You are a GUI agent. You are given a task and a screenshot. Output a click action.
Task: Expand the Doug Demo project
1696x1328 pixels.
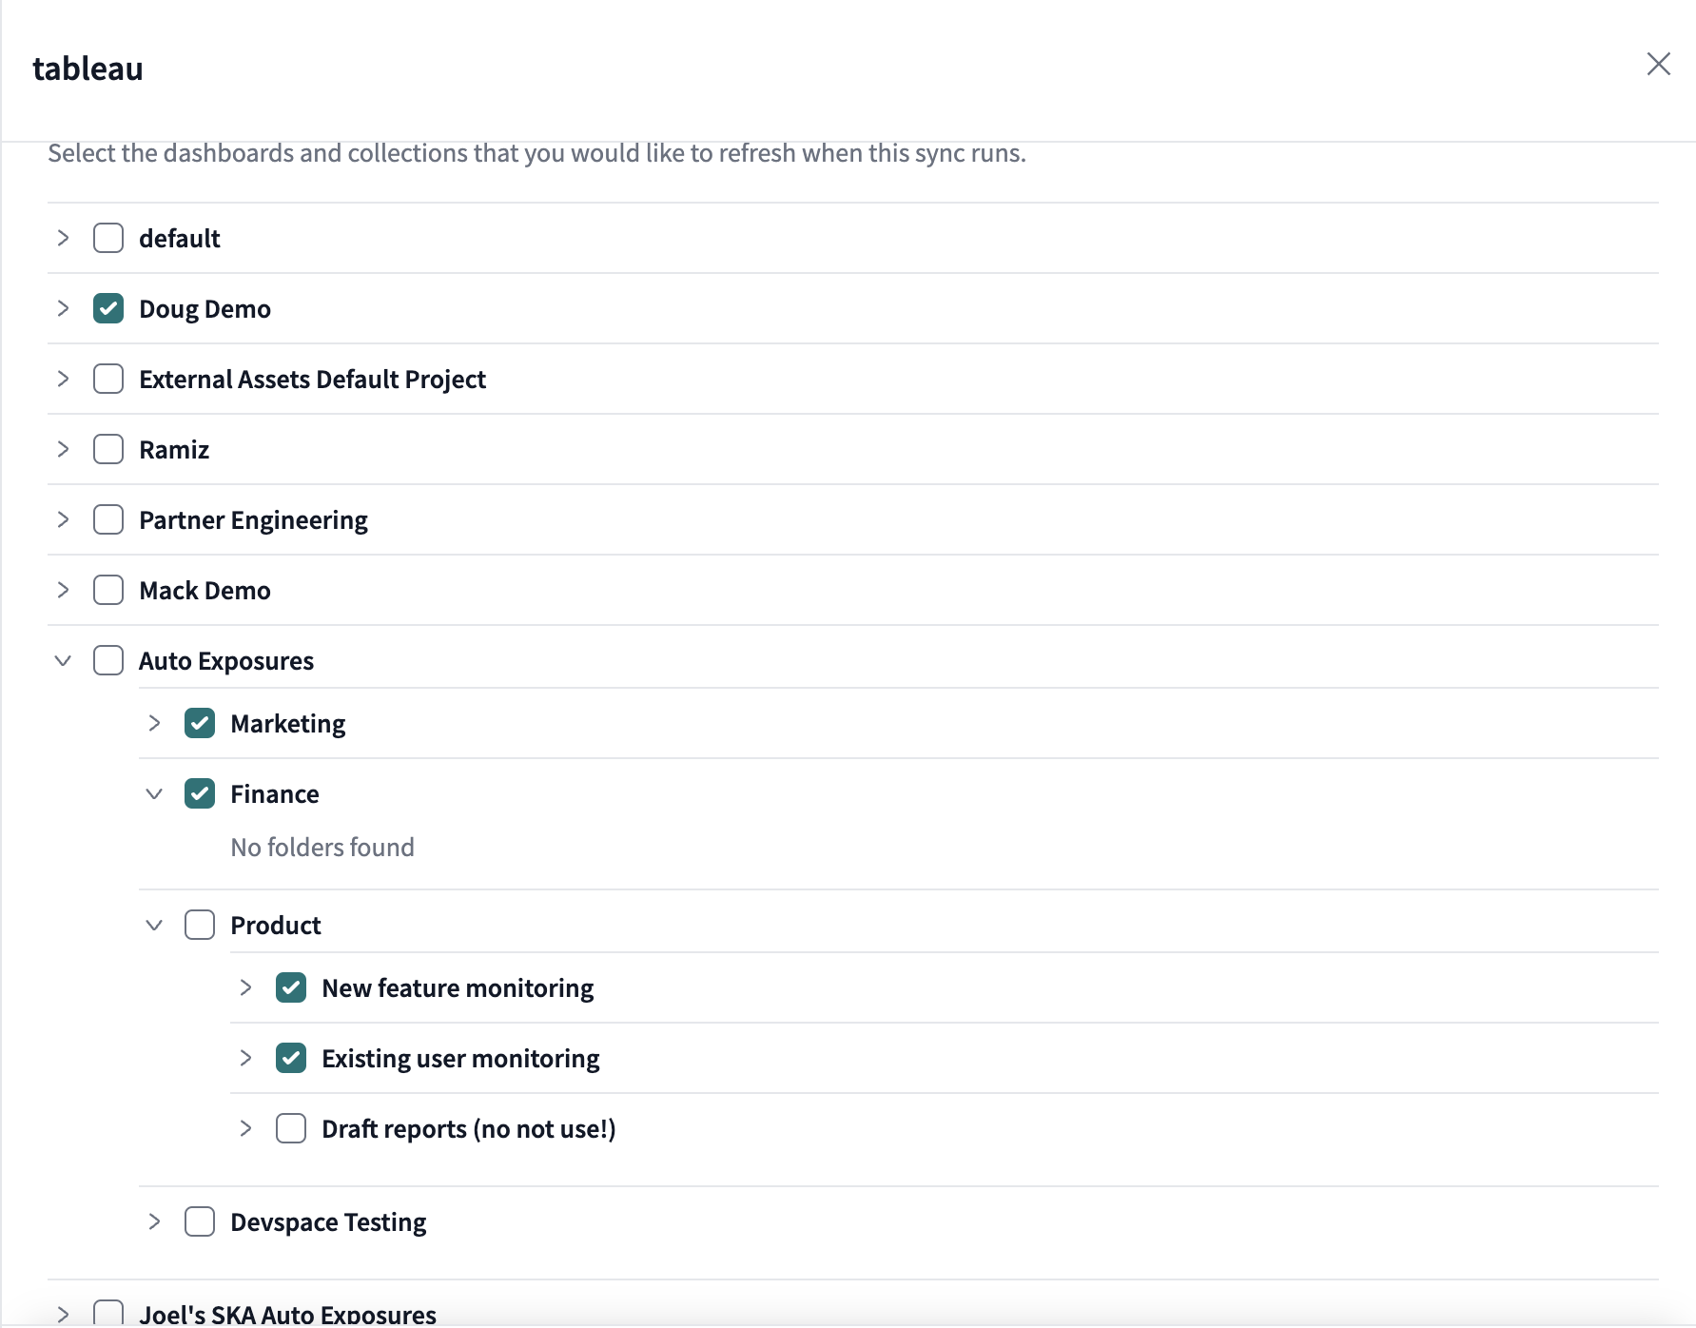point(63,308)
